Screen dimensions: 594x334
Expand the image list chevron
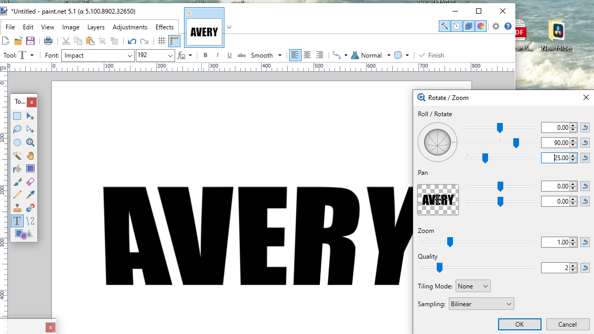point(229,27)
